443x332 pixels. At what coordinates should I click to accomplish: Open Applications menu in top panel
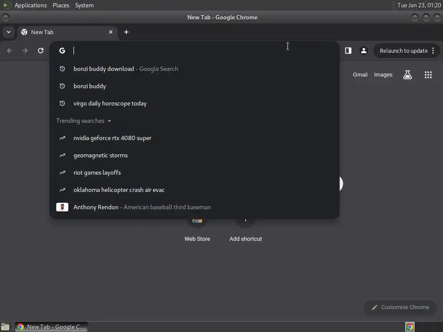click(x=31, y=5)
